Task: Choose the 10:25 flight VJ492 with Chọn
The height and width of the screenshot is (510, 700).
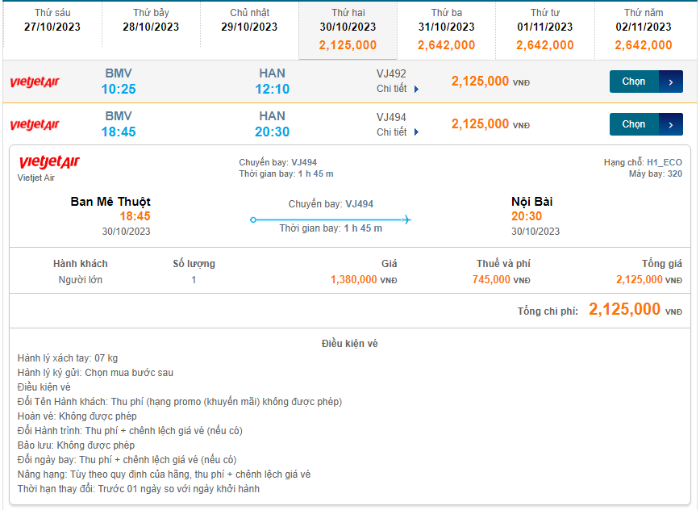Action: pos(634,82)
